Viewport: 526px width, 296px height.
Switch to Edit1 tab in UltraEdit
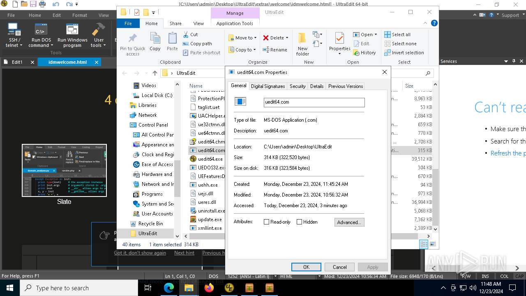(x=17, y=62)
